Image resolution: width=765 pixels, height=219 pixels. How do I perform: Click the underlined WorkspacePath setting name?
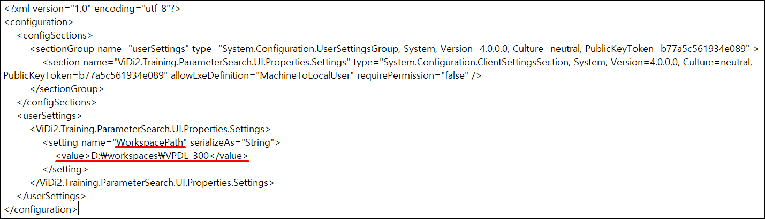point(151,142)
